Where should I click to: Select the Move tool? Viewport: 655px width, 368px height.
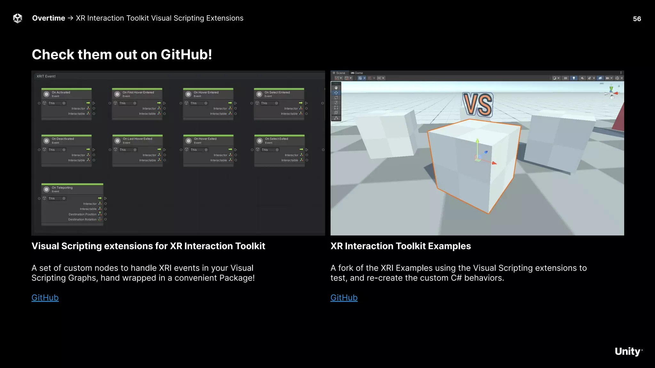click(336, 93)
